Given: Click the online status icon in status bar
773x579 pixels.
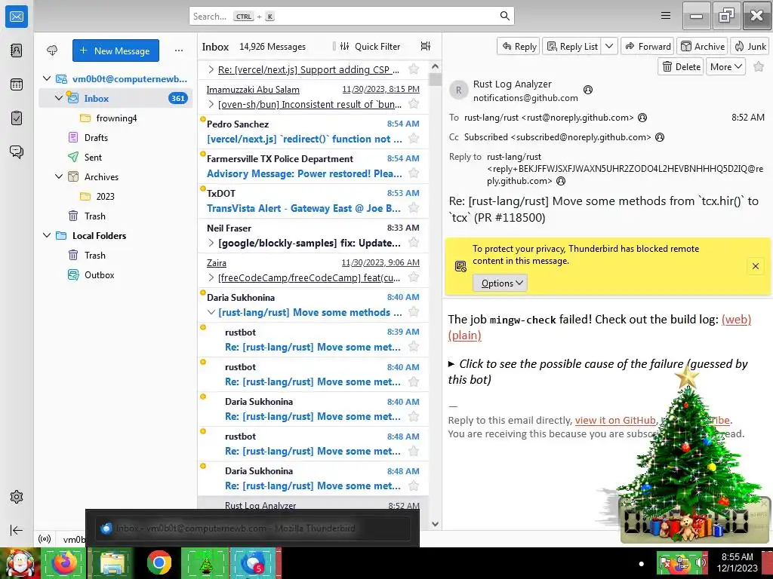Looking at the screenshot, I should tap(45, 539).
